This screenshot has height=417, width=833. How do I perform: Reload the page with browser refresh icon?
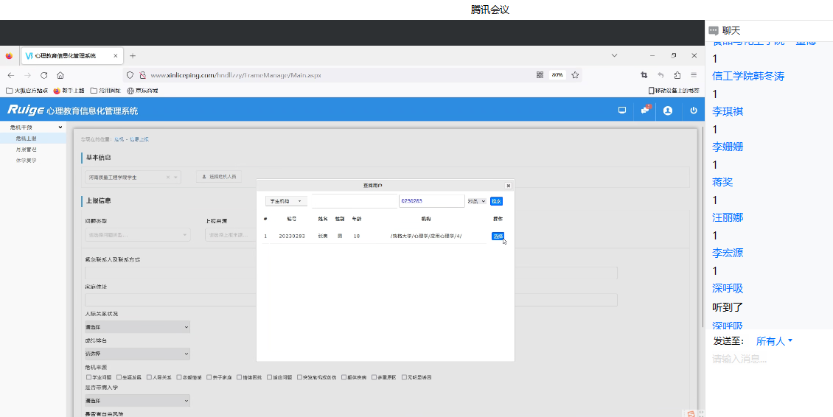point(43,75)
